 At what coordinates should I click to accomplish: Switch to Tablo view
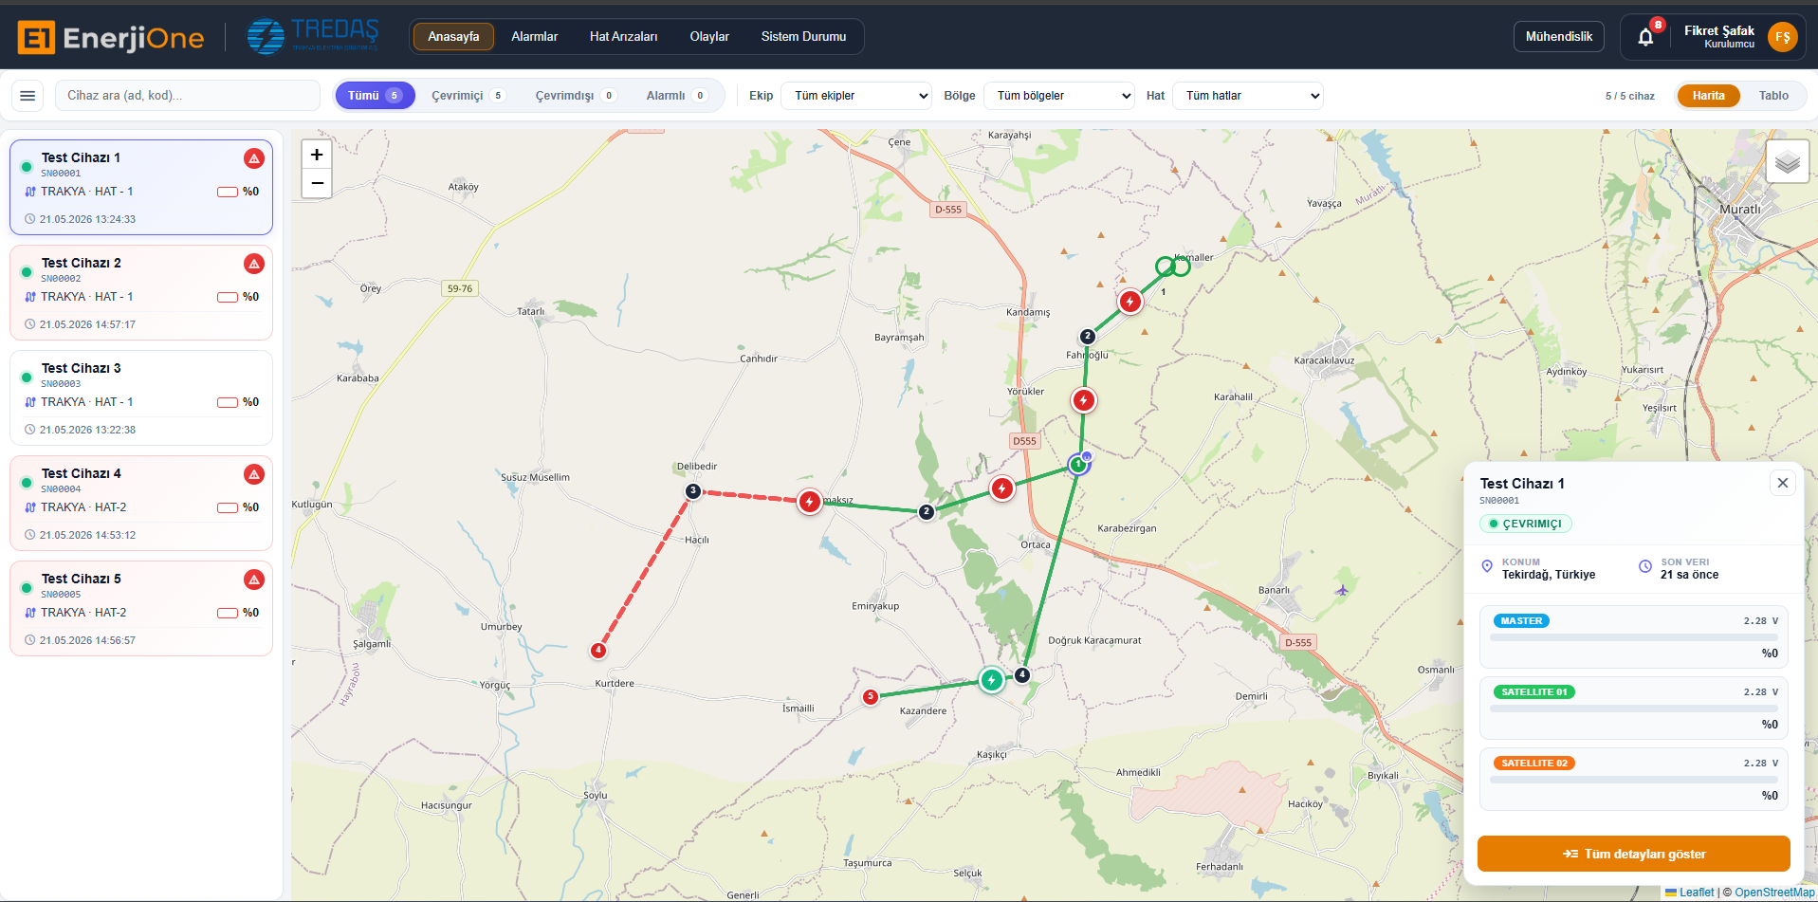pyautogui.click(x=1773, y=96)
